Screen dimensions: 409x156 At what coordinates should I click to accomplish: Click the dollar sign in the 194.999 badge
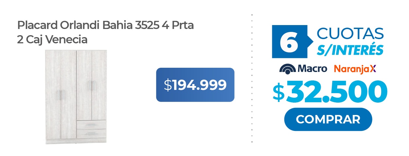168,85
